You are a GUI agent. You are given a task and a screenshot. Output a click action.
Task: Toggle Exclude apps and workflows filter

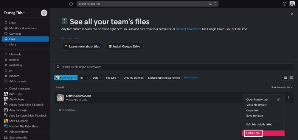[x=164, y=78]
